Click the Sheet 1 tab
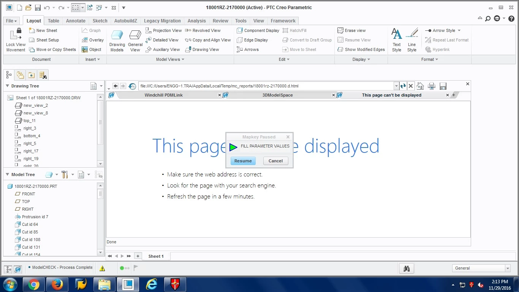 click(156, 256)
